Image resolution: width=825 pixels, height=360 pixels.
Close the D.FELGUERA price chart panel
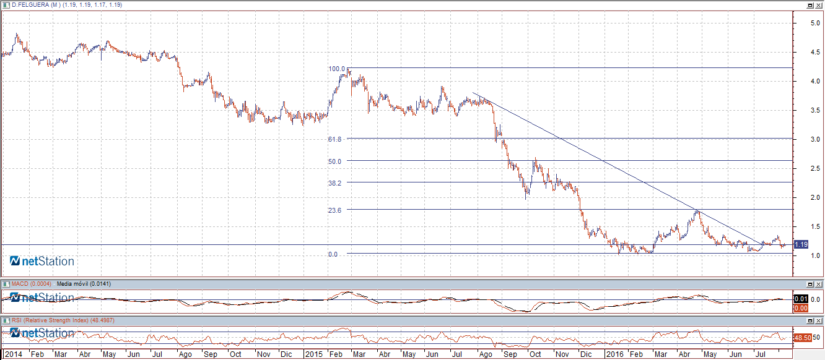point(819,4)
